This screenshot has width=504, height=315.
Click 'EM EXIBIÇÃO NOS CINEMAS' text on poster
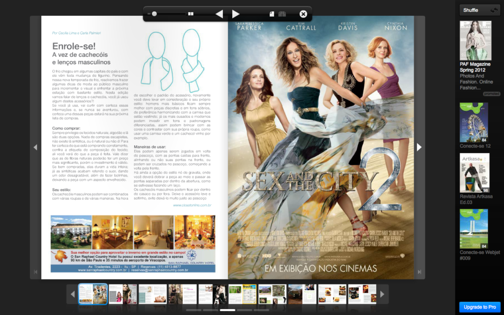[x=320, y=268]
